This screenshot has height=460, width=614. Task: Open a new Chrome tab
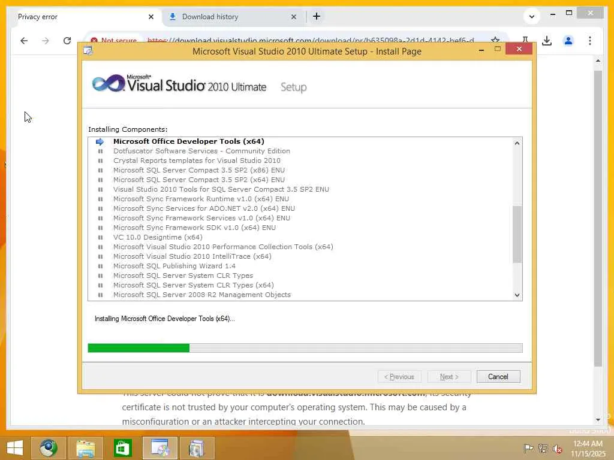click(x=317, y=16)
